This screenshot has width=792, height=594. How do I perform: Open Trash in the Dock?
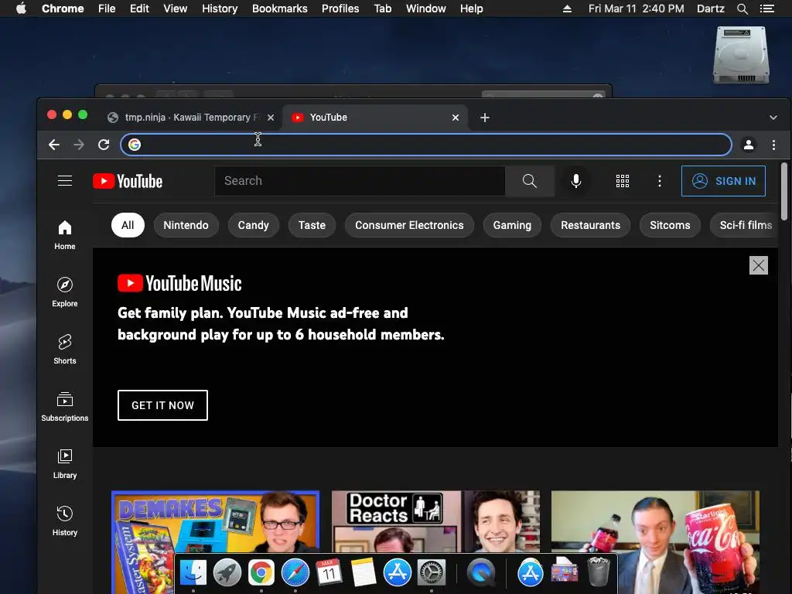[598, 572]
